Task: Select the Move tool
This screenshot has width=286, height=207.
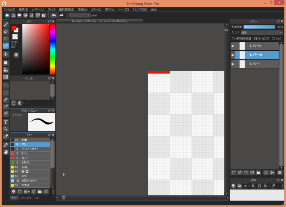Action: click(6, 54)
